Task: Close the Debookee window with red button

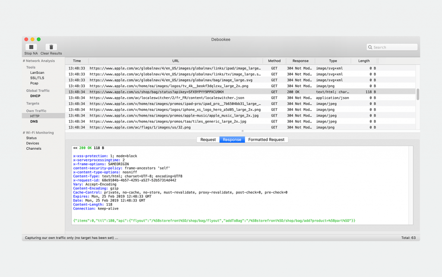Action: [26, 39]
